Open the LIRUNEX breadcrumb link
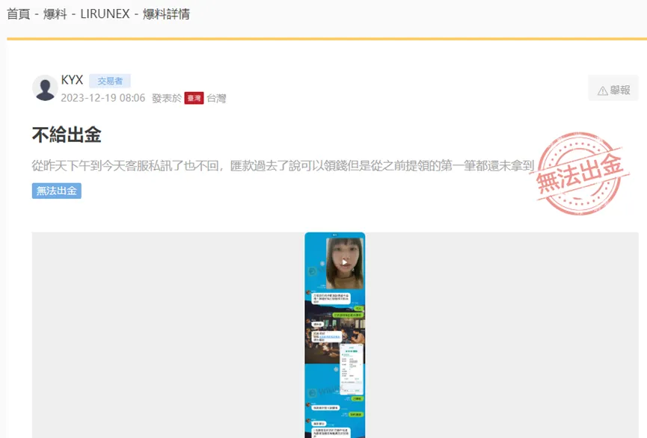Screen dimensions: 647x438 point(105,14)
